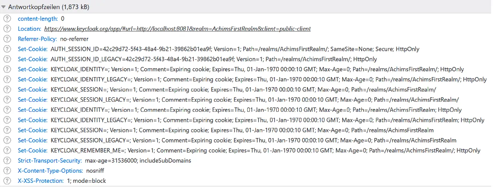Click help icon beside AUTH_SESSION_ID Set-Cookie row
Viewport: 493px width, 187px height.
pyautogui.click(x=7, y=49)
